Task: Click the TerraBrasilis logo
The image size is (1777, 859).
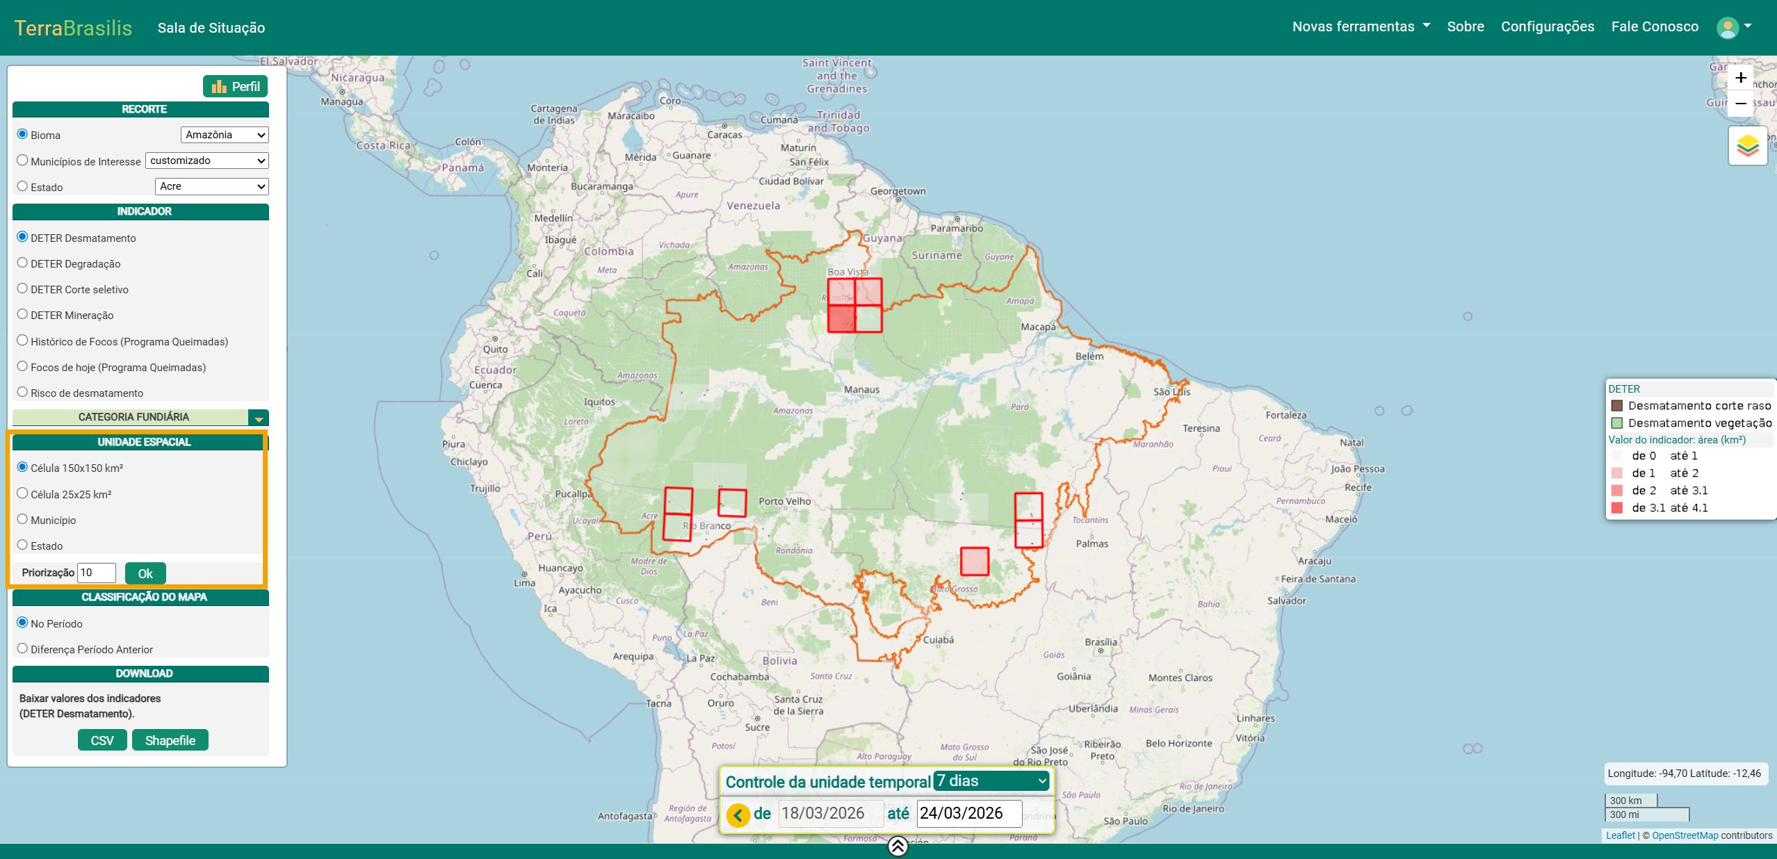Action: pos(73,28)
